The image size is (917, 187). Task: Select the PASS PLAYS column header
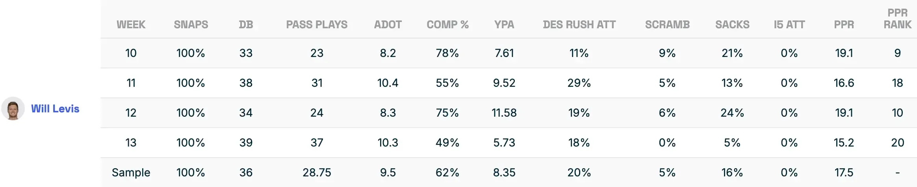317,25
